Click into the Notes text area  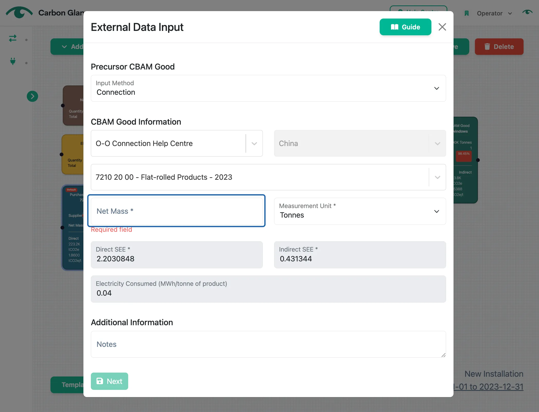coord(268,344)
